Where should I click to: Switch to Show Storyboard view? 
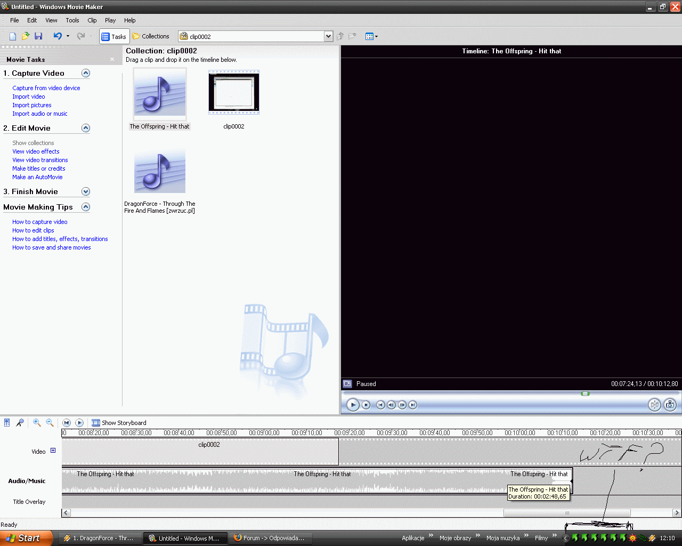[119, 423]
